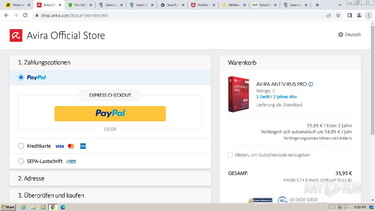This screenshot has height=211, width=375.
Task: Check the Gutscheincode checkbox
Action: [230, 155]
